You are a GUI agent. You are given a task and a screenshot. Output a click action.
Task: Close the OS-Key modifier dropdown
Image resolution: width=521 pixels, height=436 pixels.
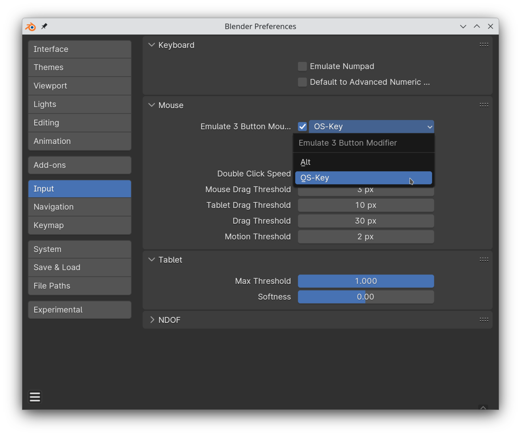pos(372,126)
